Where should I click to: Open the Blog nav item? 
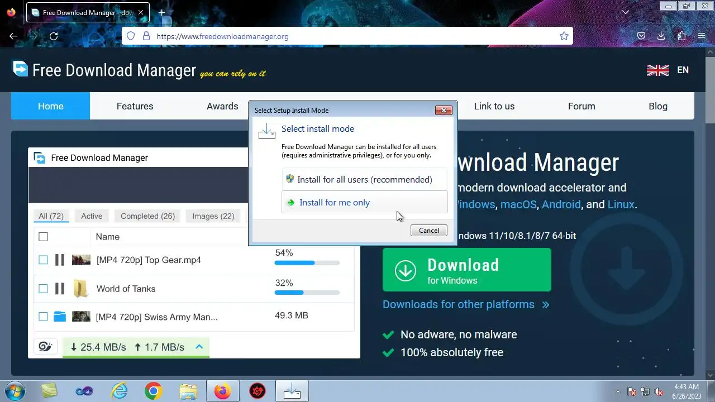[x=658, y=106]
